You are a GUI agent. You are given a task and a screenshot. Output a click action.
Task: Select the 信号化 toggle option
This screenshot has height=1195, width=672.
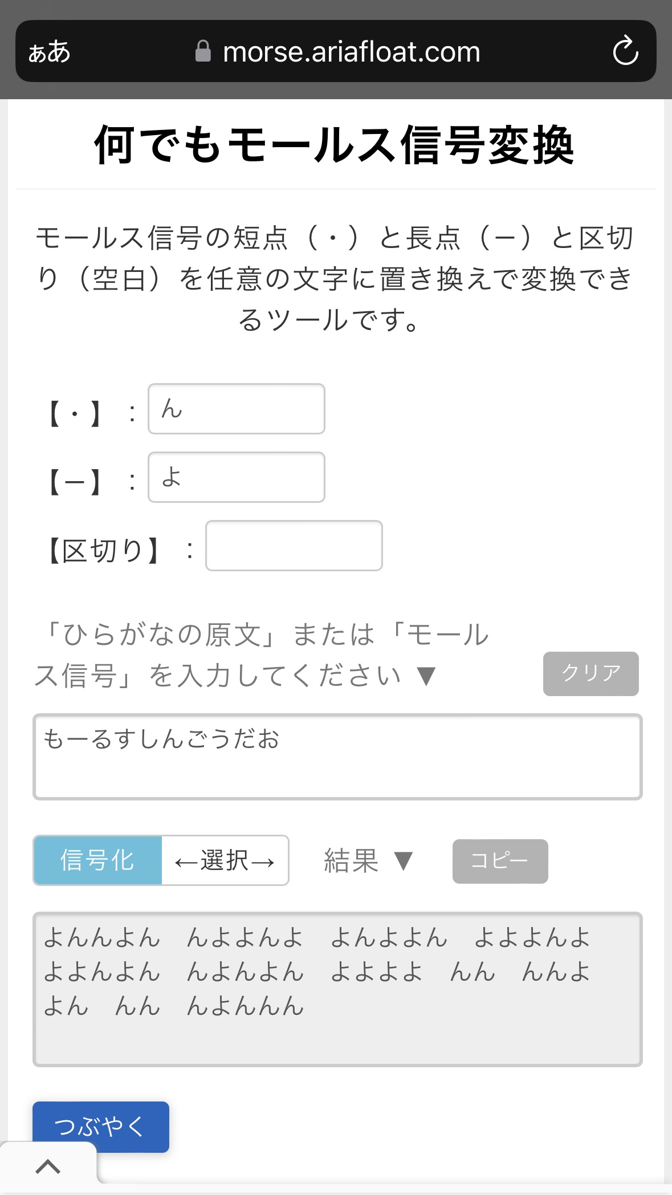pos(97,860)
